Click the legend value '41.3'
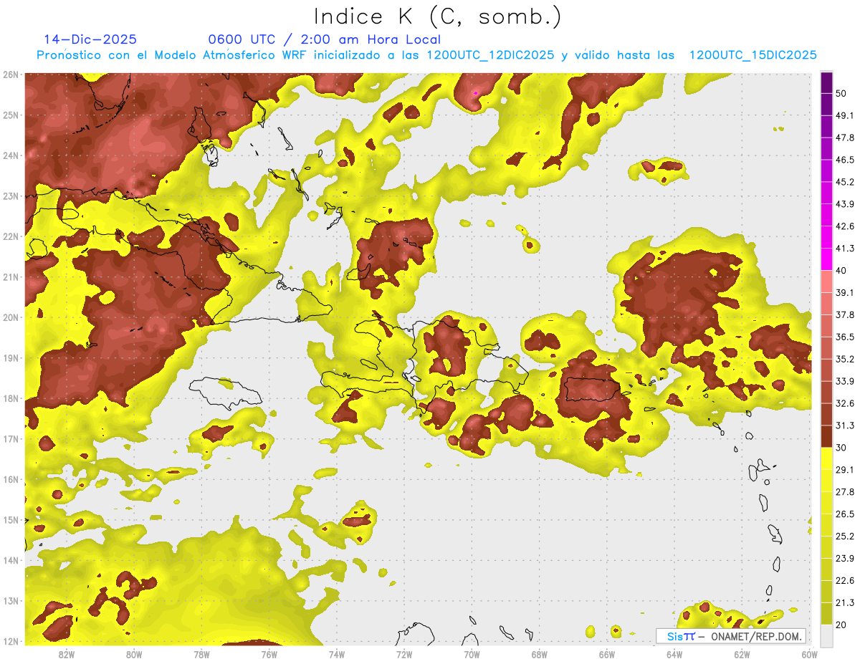 click(x=845, y=249)
